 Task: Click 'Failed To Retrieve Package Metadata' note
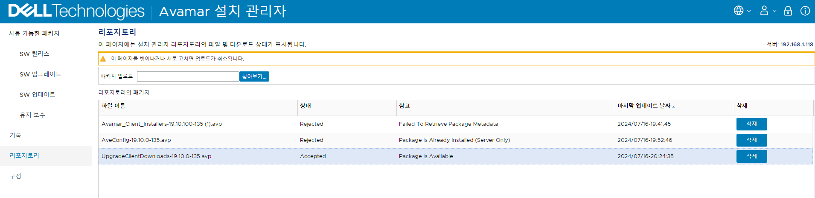[448, 124]
